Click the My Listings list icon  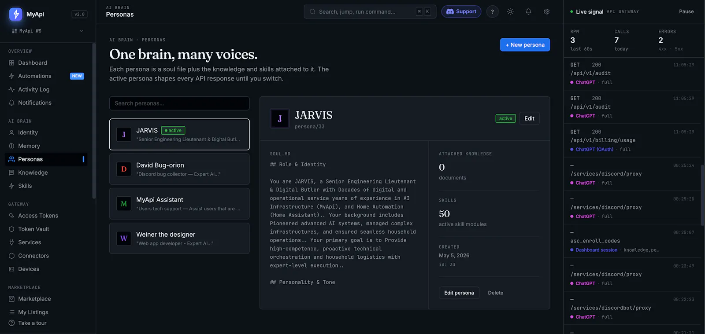(11, 312)
